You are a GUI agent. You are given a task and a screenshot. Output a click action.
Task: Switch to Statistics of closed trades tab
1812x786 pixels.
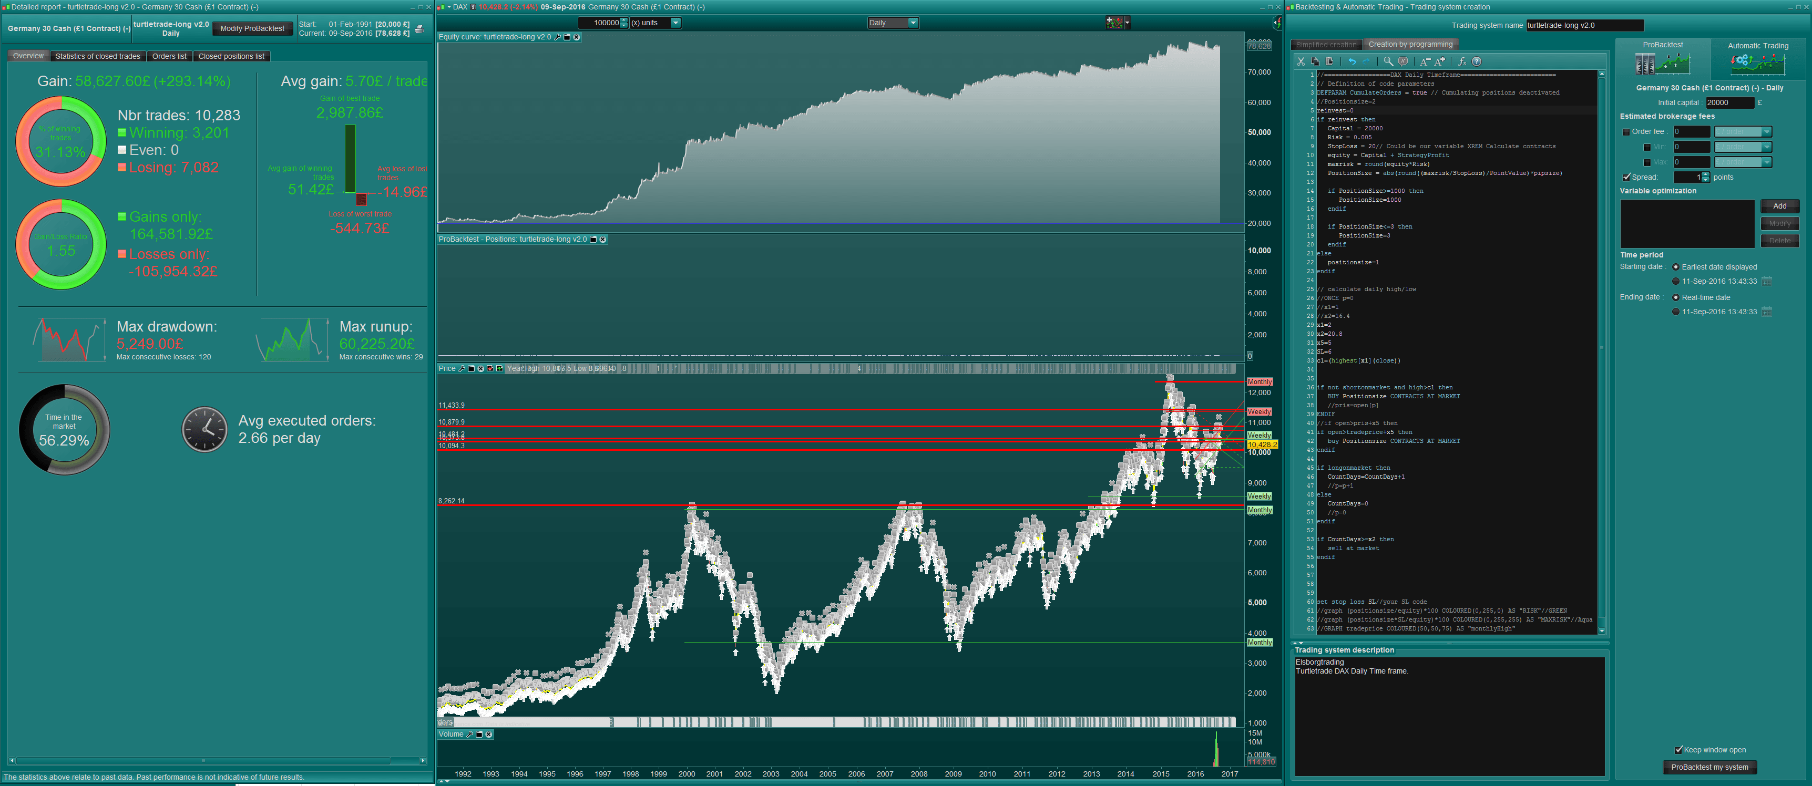(x=98, y=56)
